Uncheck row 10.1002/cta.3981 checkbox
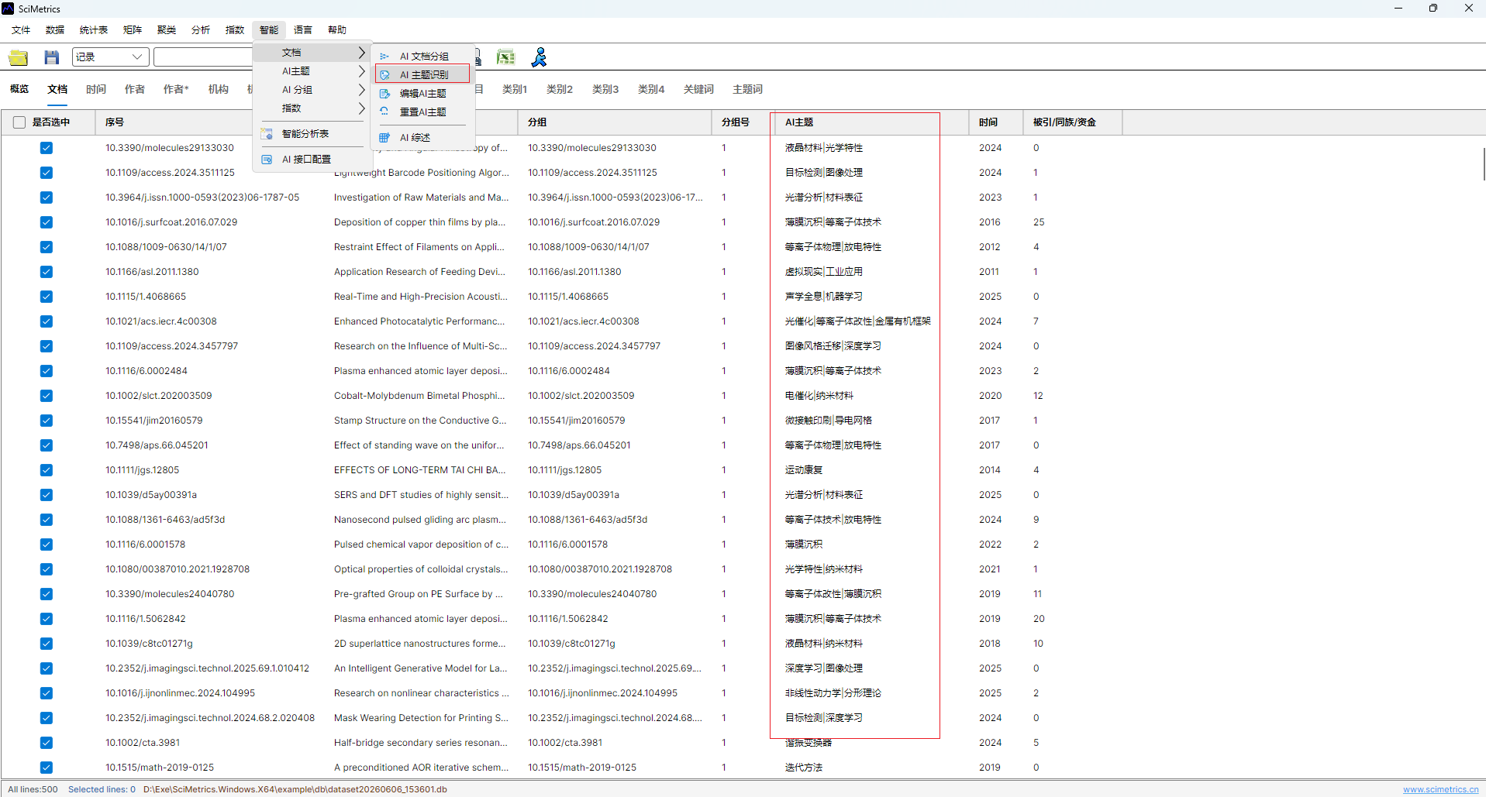The image size is (1486, 797). pos(47,743)
